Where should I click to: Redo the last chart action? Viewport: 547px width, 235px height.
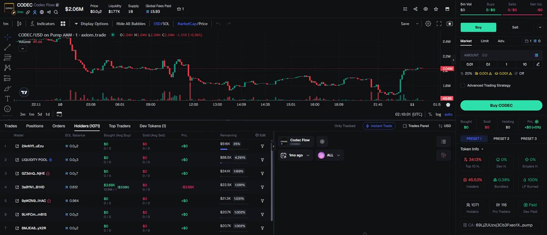[229, 24]
